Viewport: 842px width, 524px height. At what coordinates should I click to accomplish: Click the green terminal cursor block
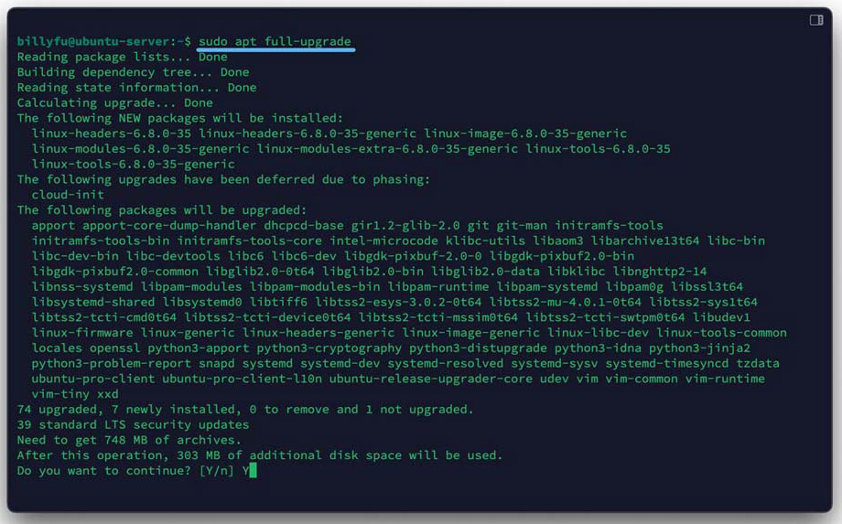click(x=252, y=470)
